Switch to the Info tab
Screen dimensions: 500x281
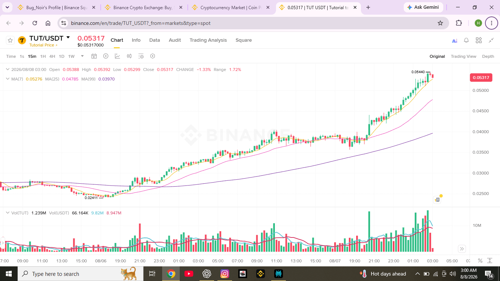[136, 40]
